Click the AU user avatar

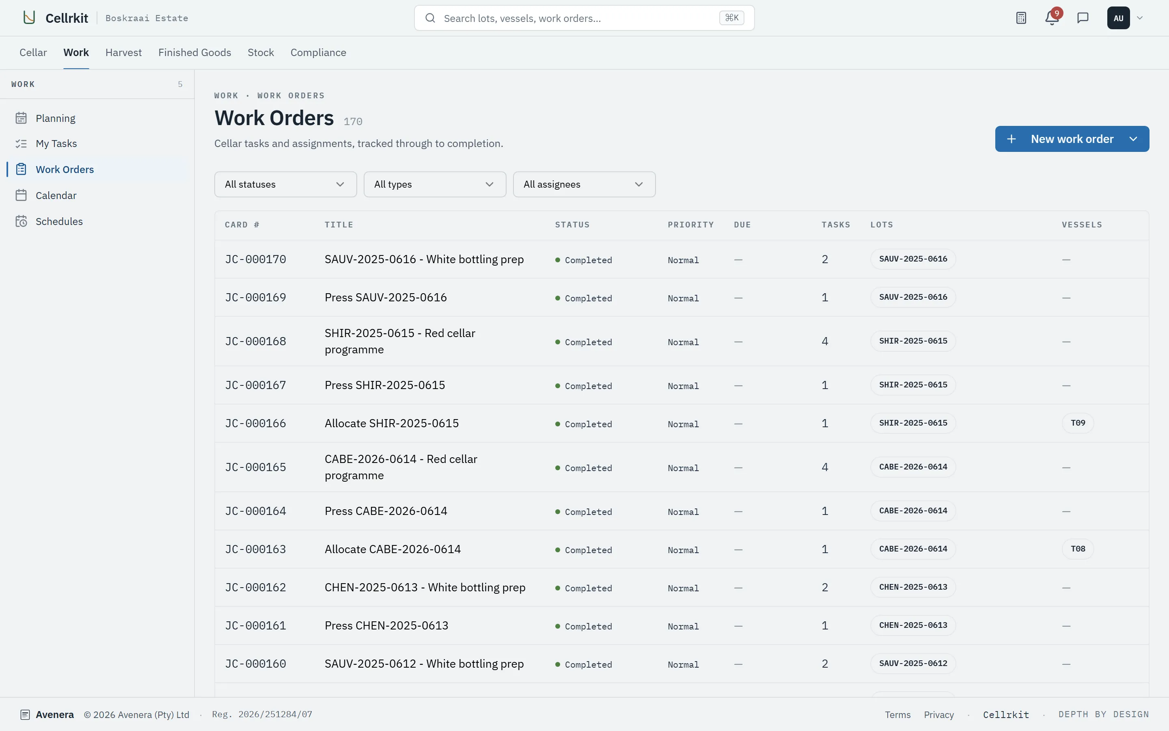click(1118, 18)
